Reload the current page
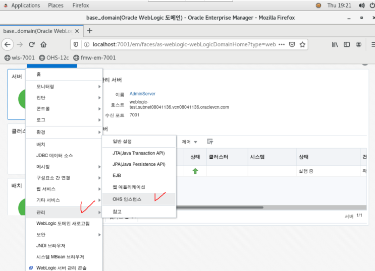 (32, 44)
